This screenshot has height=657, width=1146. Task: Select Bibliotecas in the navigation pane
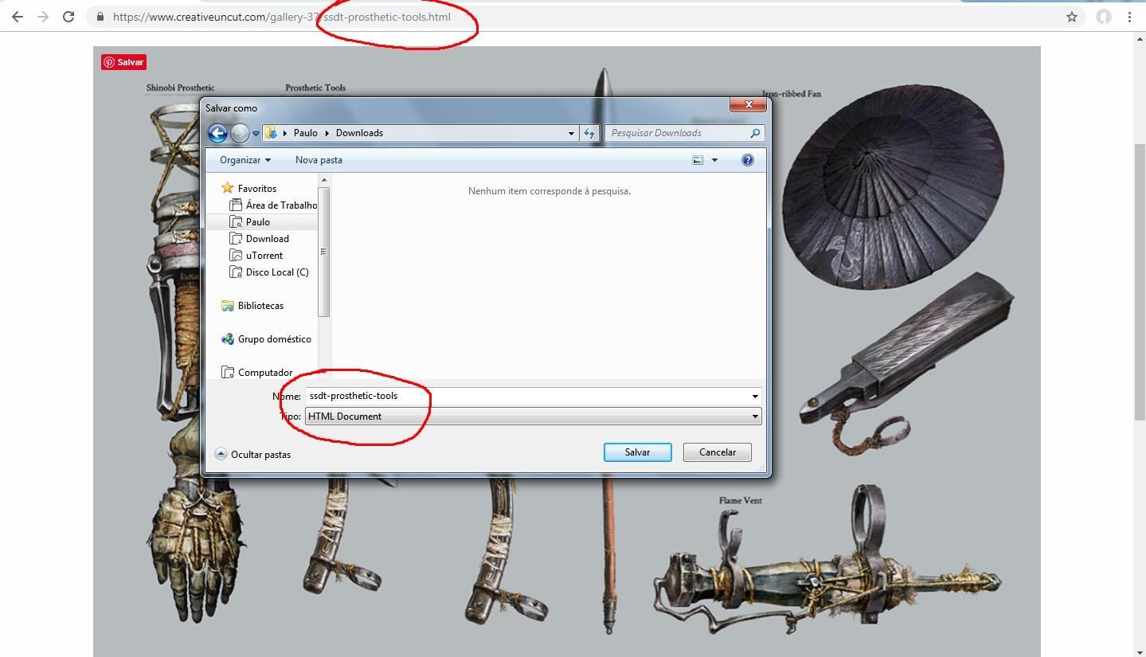260,306
